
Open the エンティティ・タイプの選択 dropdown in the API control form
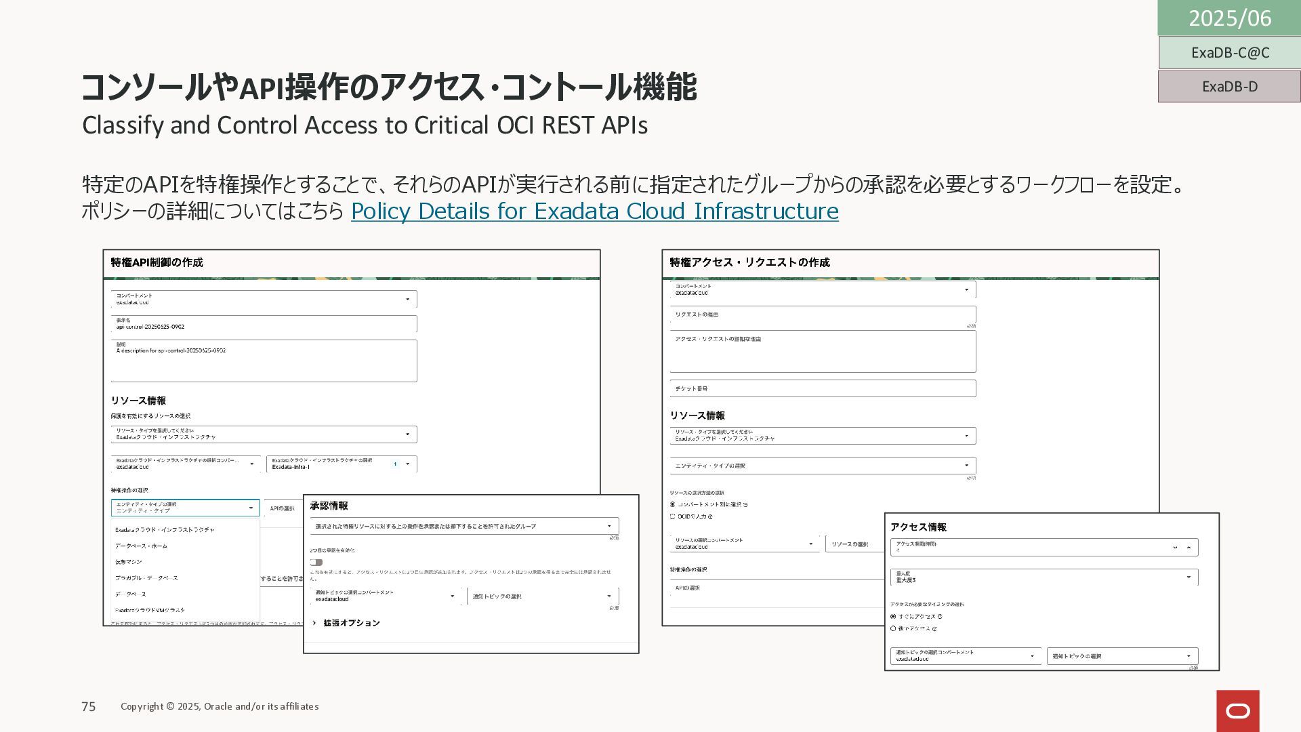(x=185, y=508)
